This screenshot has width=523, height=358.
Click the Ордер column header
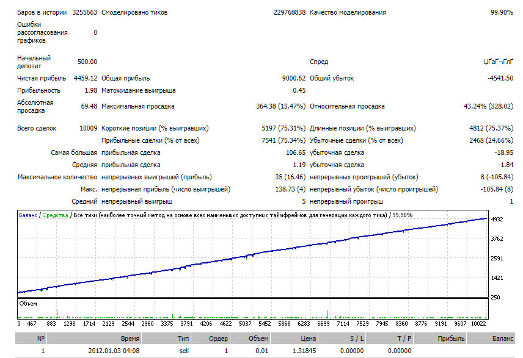(210, 338)
